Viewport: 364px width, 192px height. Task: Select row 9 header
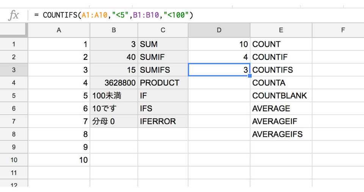[14, 147]
